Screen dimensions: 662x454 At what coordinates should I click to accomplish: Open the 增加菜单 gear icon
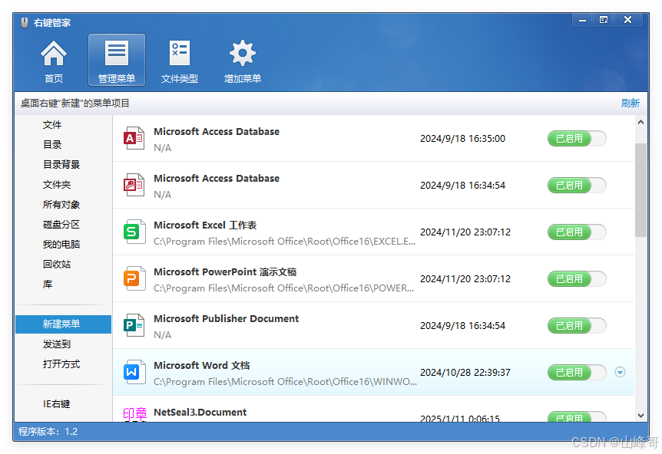click(243, 61)
